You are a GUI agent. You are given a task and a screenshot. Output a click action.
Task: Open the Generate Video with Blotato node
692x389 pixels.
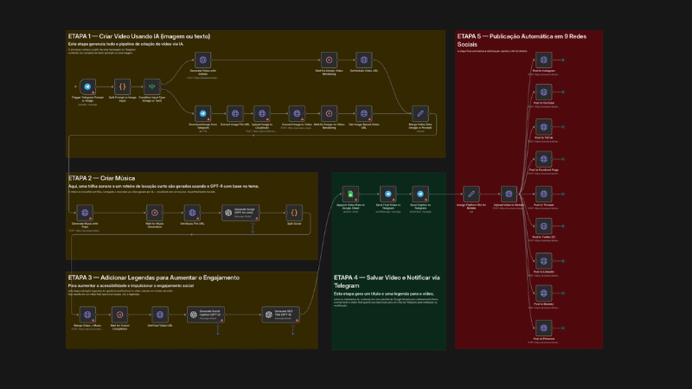pos(202,61)
